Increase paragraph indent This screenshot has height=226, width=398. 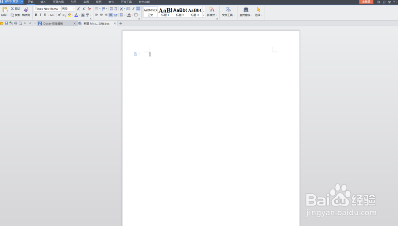[x=116, y=9]
